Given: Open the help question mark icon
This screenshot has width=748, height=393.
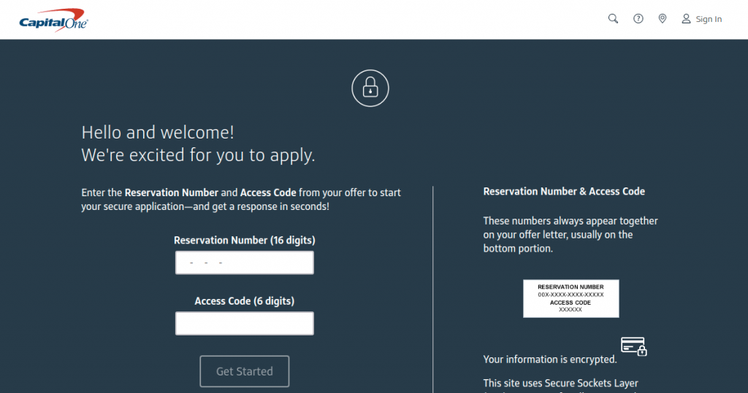Looking at the screenshot, I should pos(638,19).
